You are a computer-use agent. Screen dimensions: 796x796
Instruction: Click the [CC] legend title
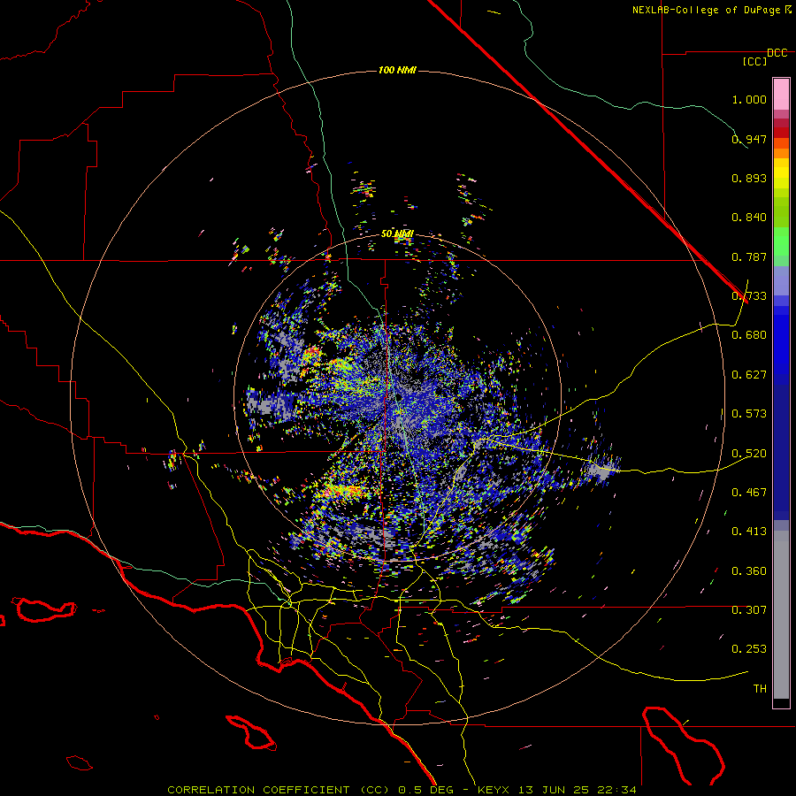pos(754,61)
